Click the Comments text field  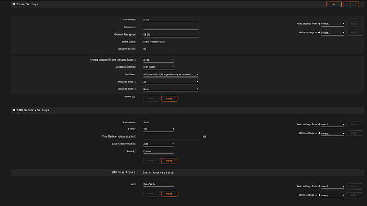(x=171, y=27)
